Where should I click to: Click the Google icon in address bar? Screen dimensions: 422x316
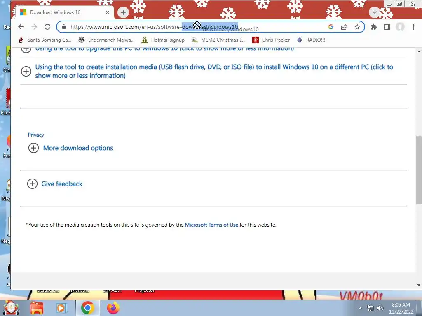point(331,27)
